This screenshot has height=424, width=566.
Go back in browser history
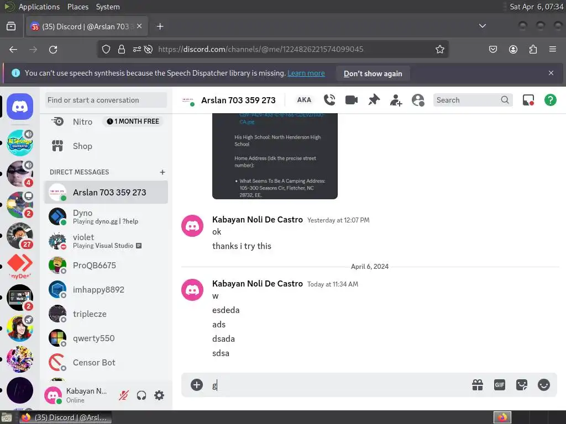(13, 49)
